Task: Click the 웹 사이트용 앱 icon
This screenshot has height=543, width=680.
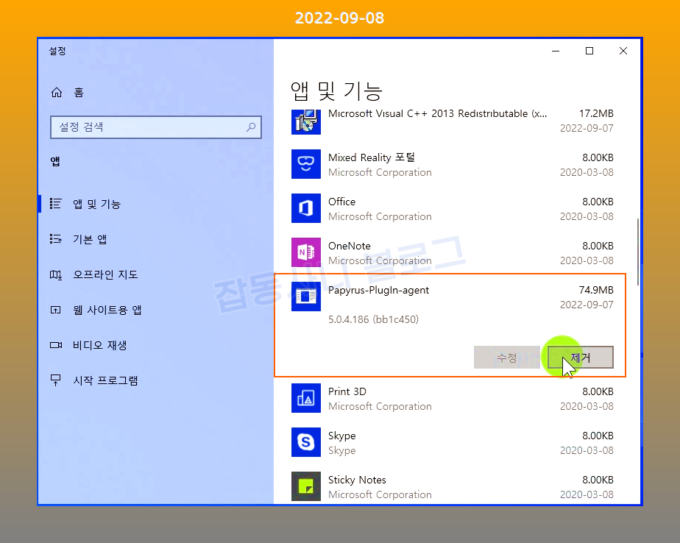Action: (55, 310)
